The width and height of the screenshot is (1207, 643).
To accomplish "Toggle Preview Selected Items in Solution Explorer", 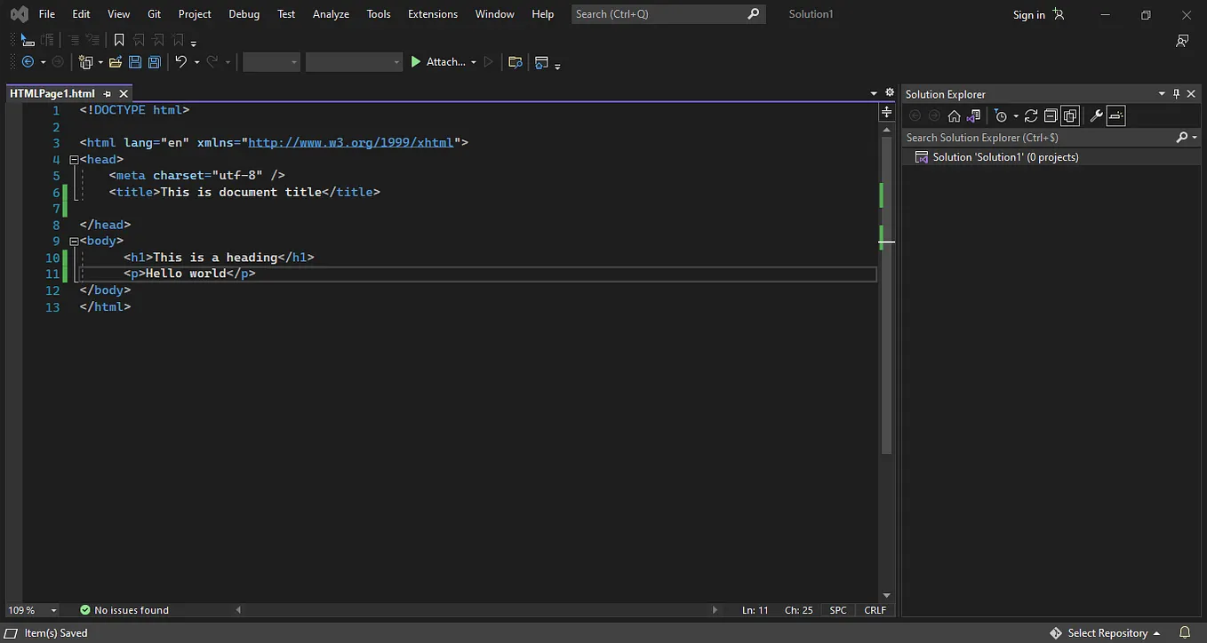I will tap(1115, 115).
